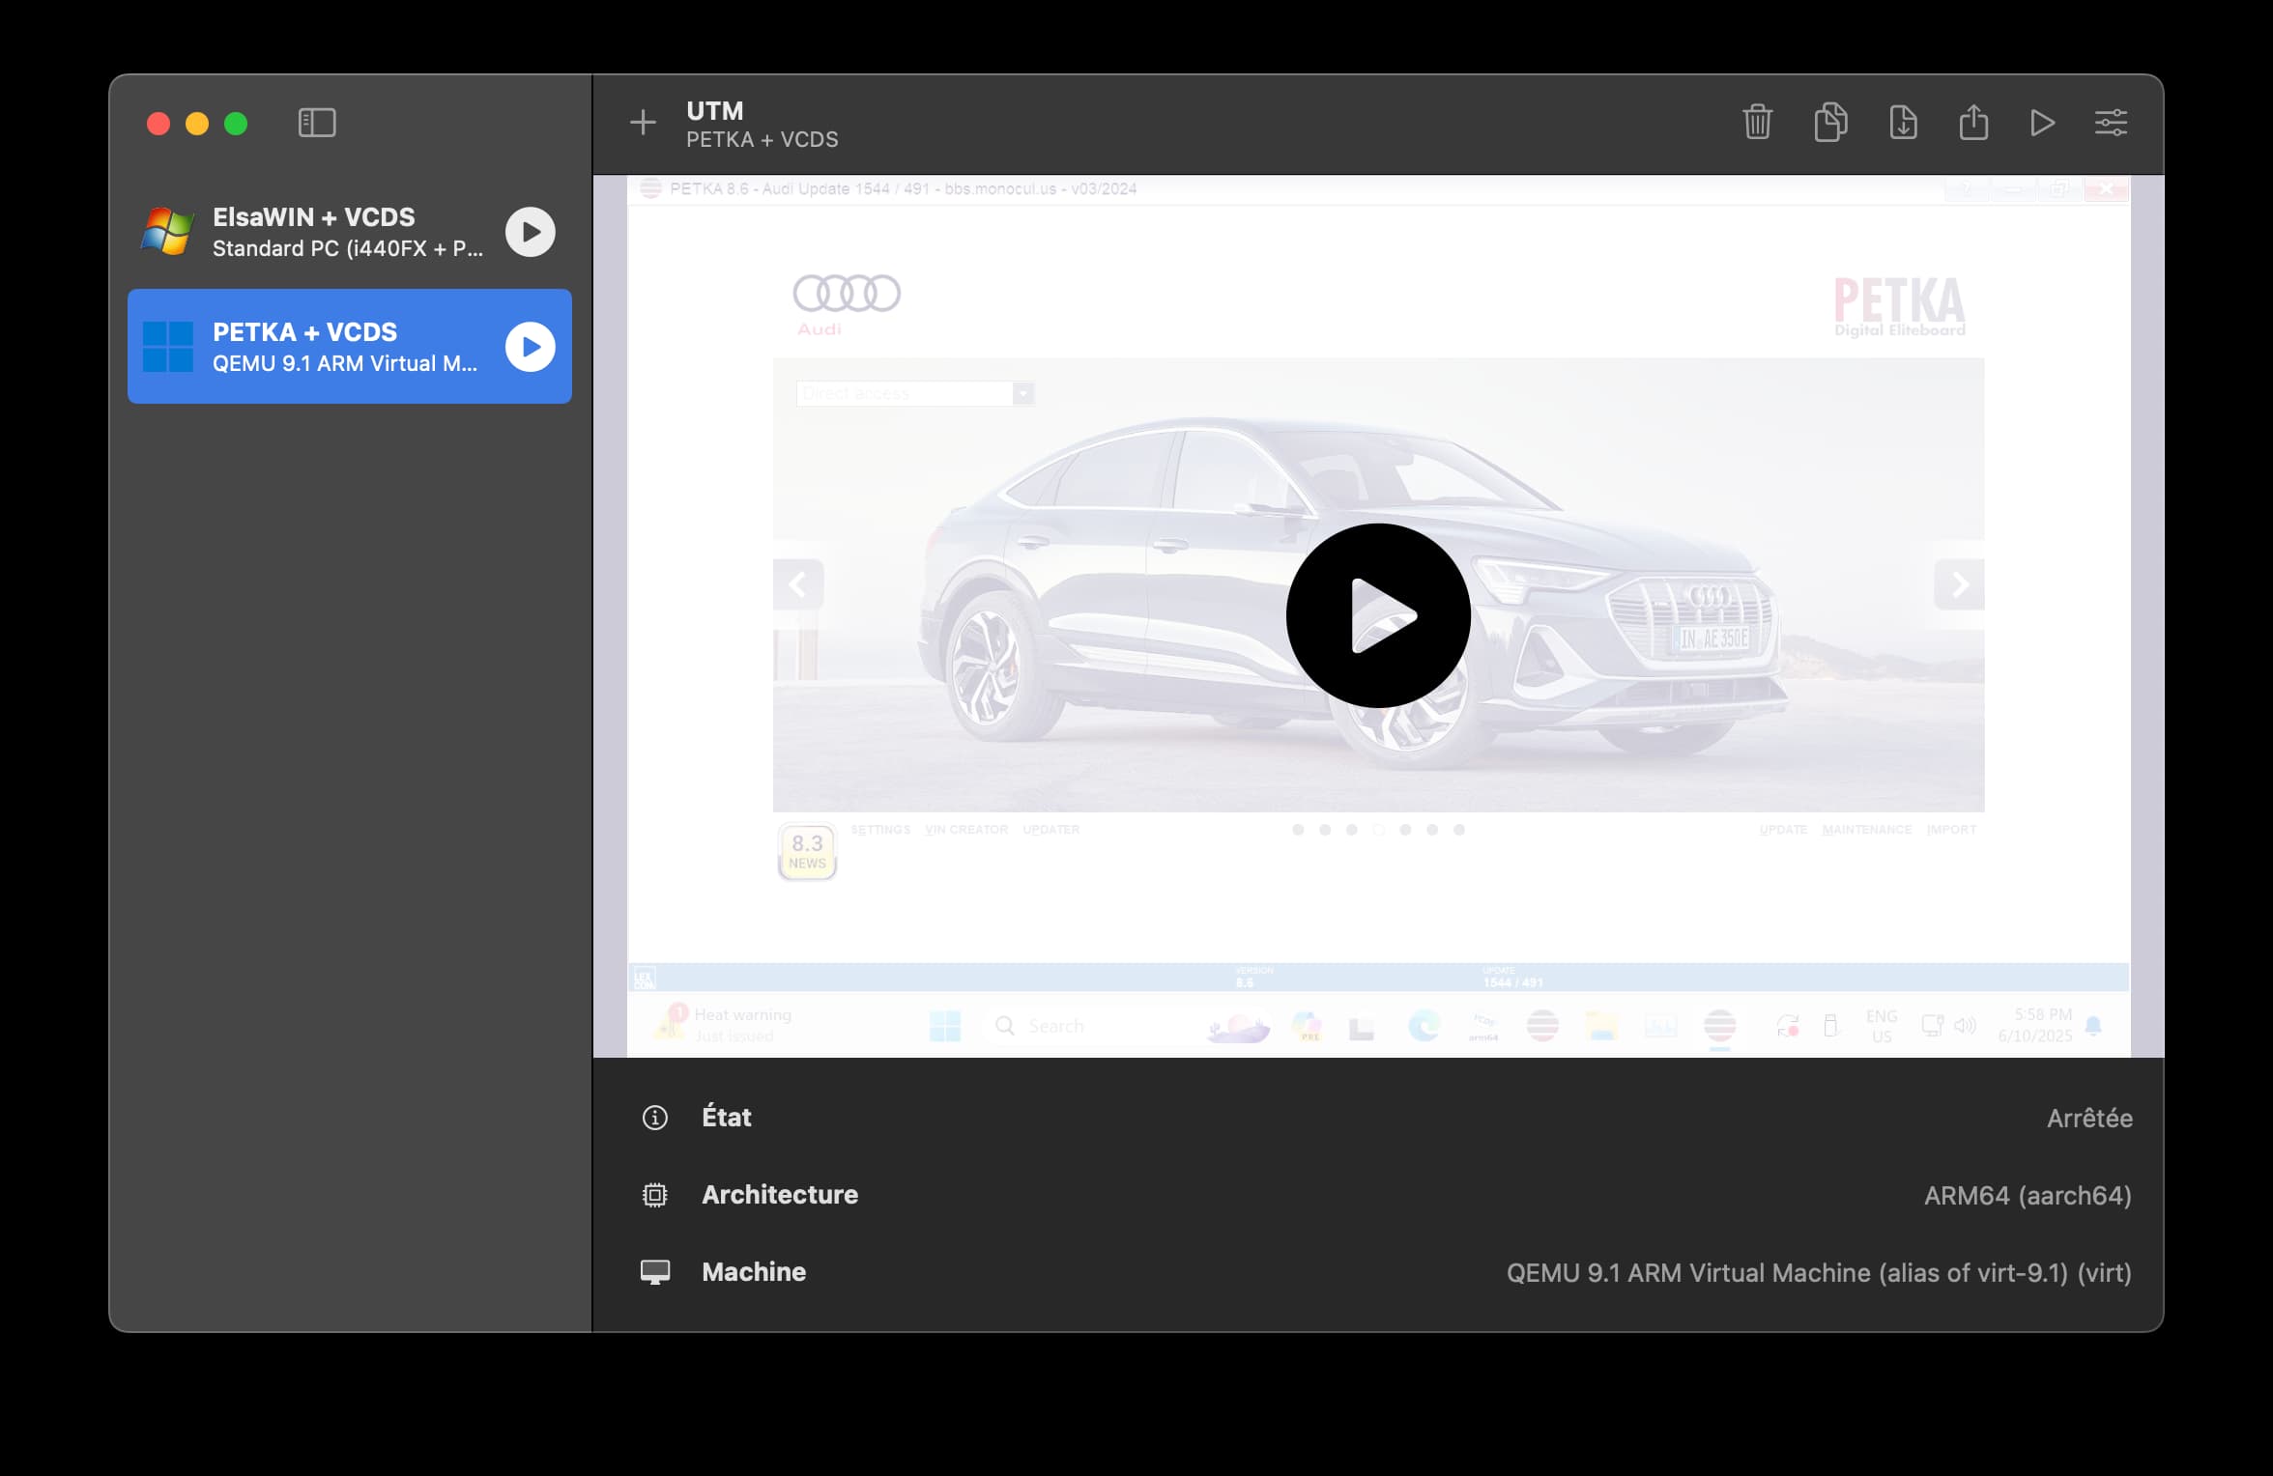
Task: Move VM with document arrow icon
Action: pos(1903,123)
